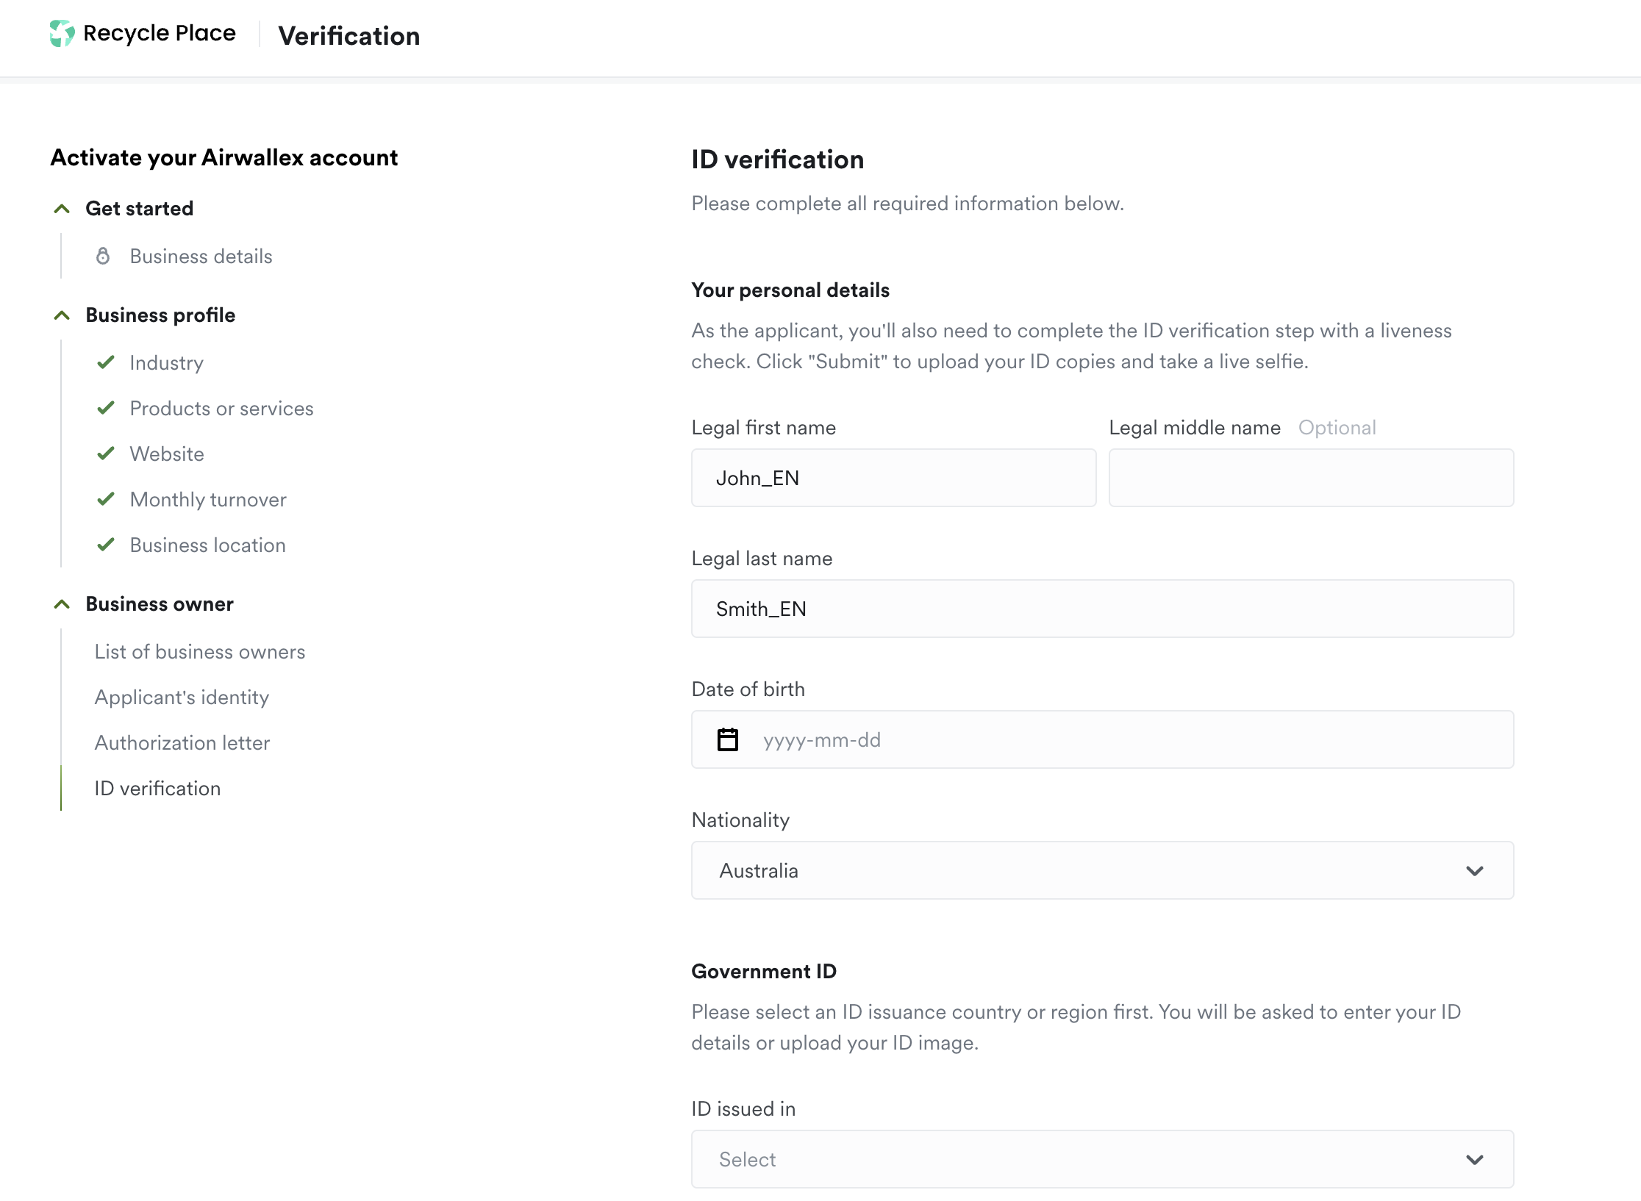Click the checkmark beside Products or services
This screenshot has height=1201, width=1641.
click(x=106, y=408)
